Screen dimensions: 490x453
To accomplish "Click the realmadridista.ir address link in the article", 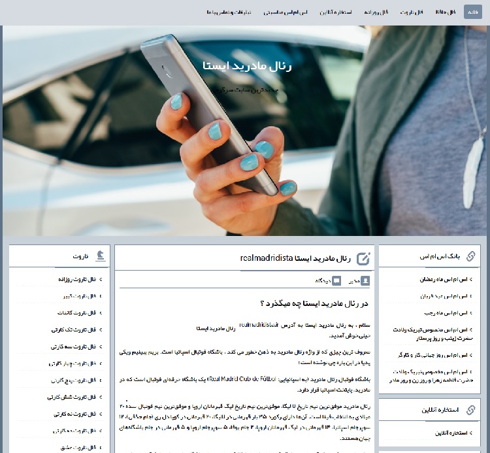I will (x=259, y=325).
